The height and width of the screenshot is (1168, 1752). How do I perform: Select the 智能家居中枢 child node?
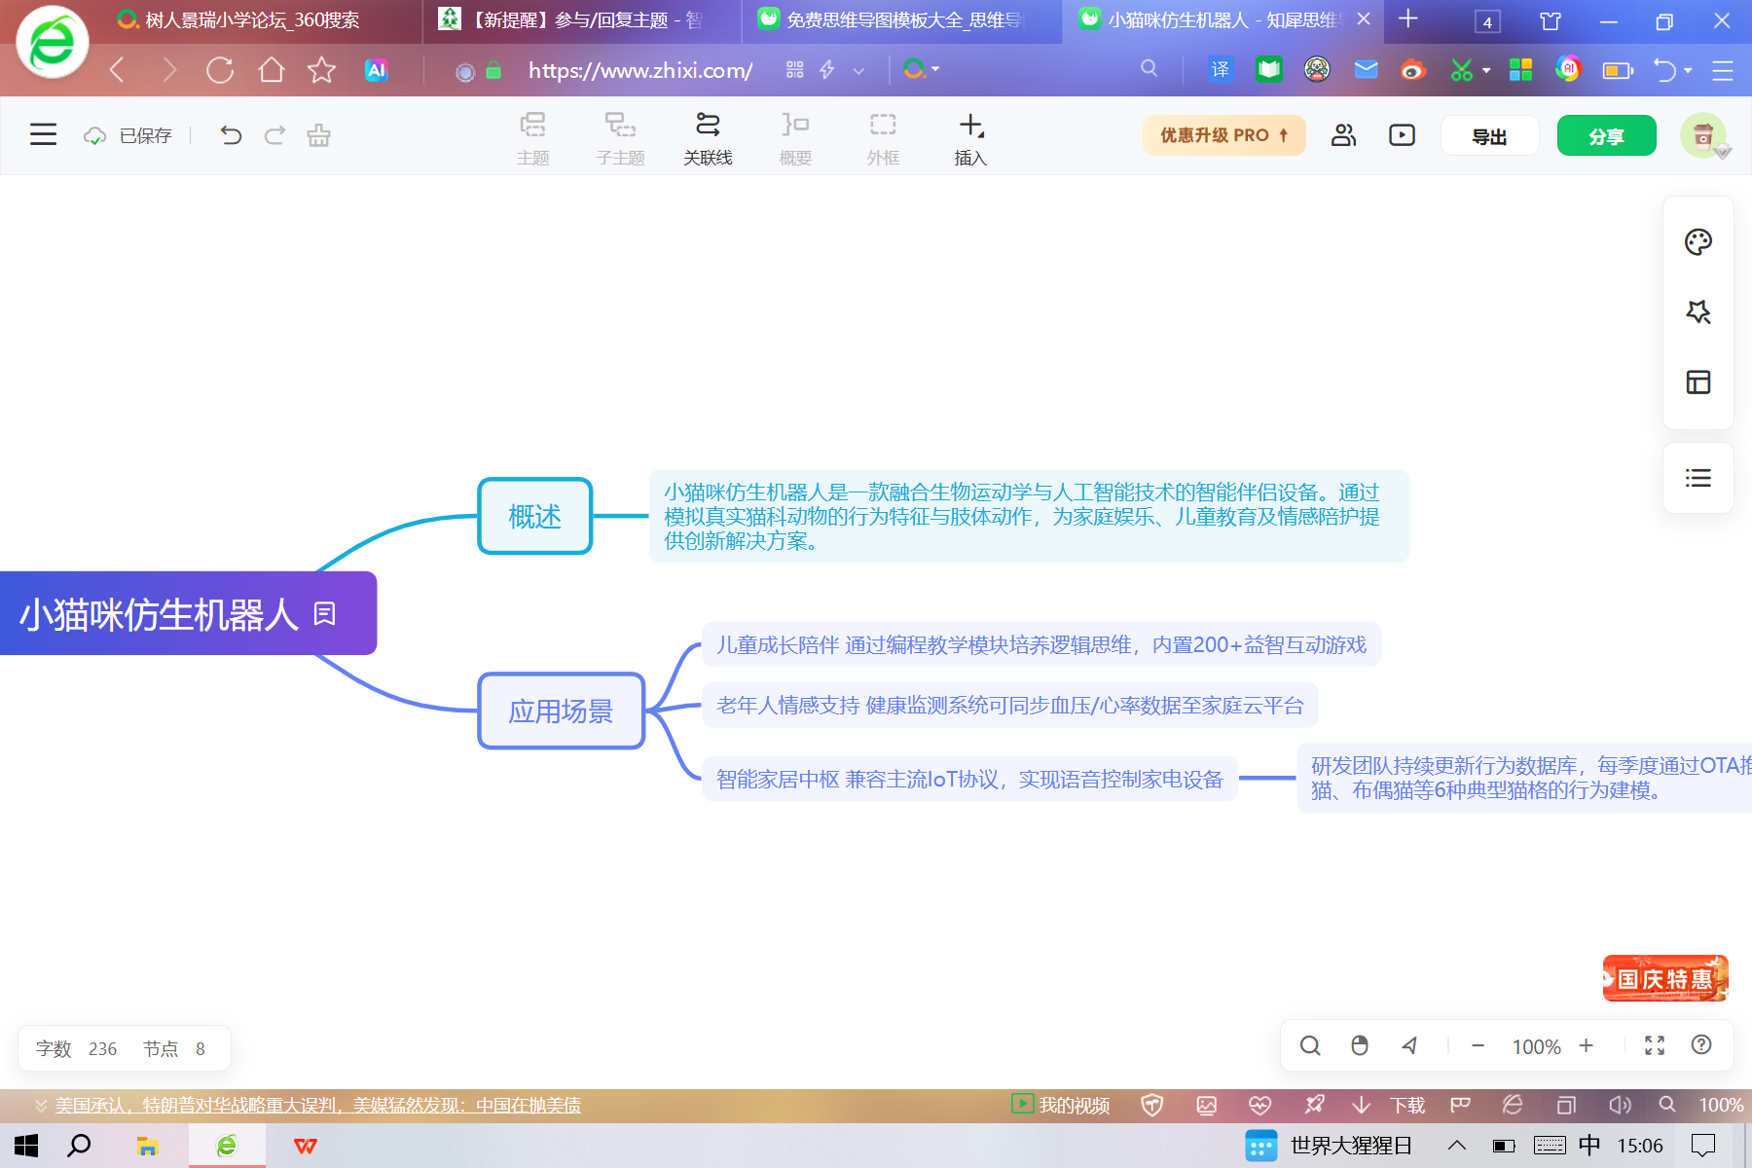tap(969, 779)
